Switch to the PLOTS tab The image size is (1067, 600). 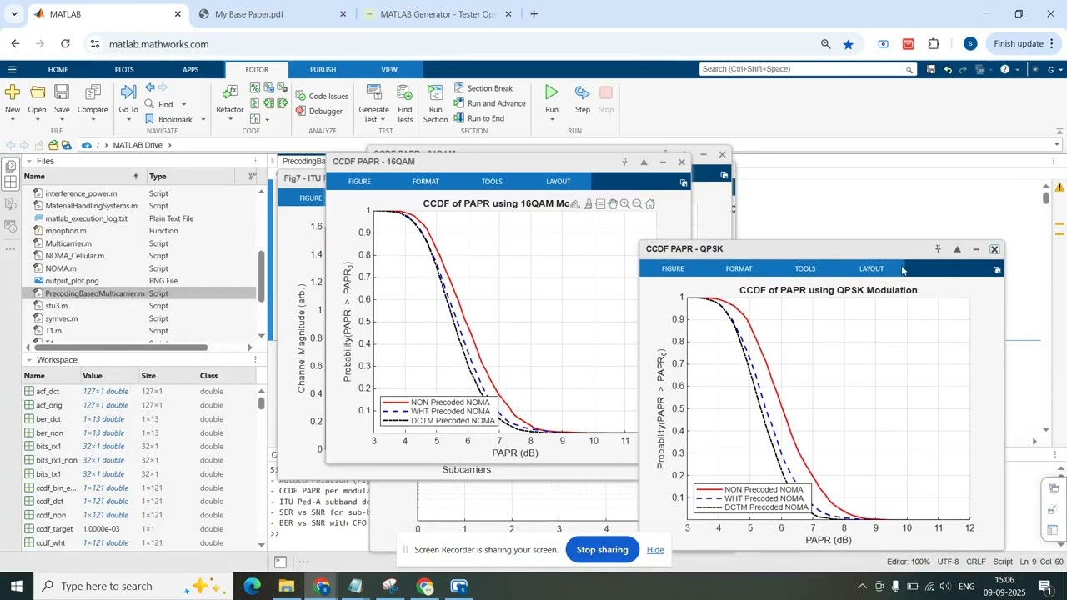(x=124, y=70)
